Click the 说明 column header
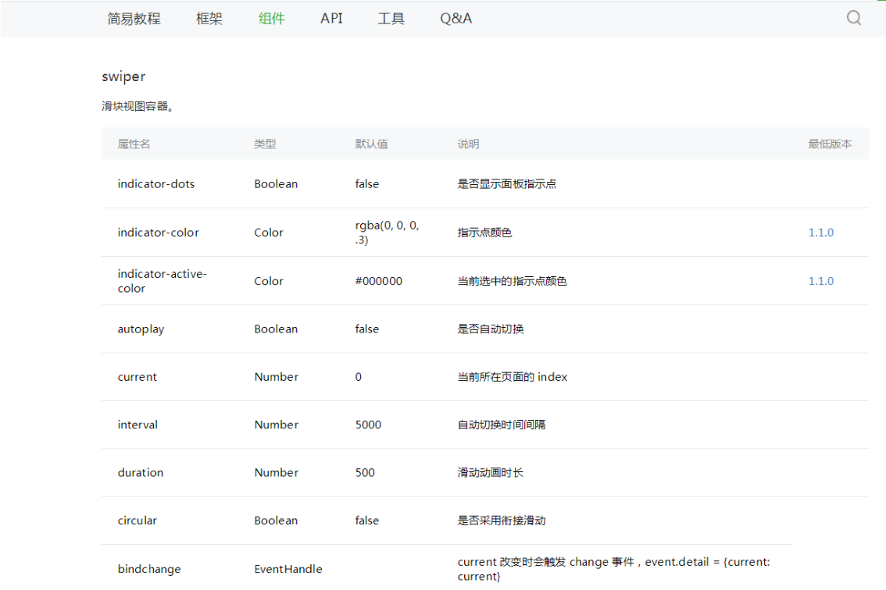 (469, 144)
